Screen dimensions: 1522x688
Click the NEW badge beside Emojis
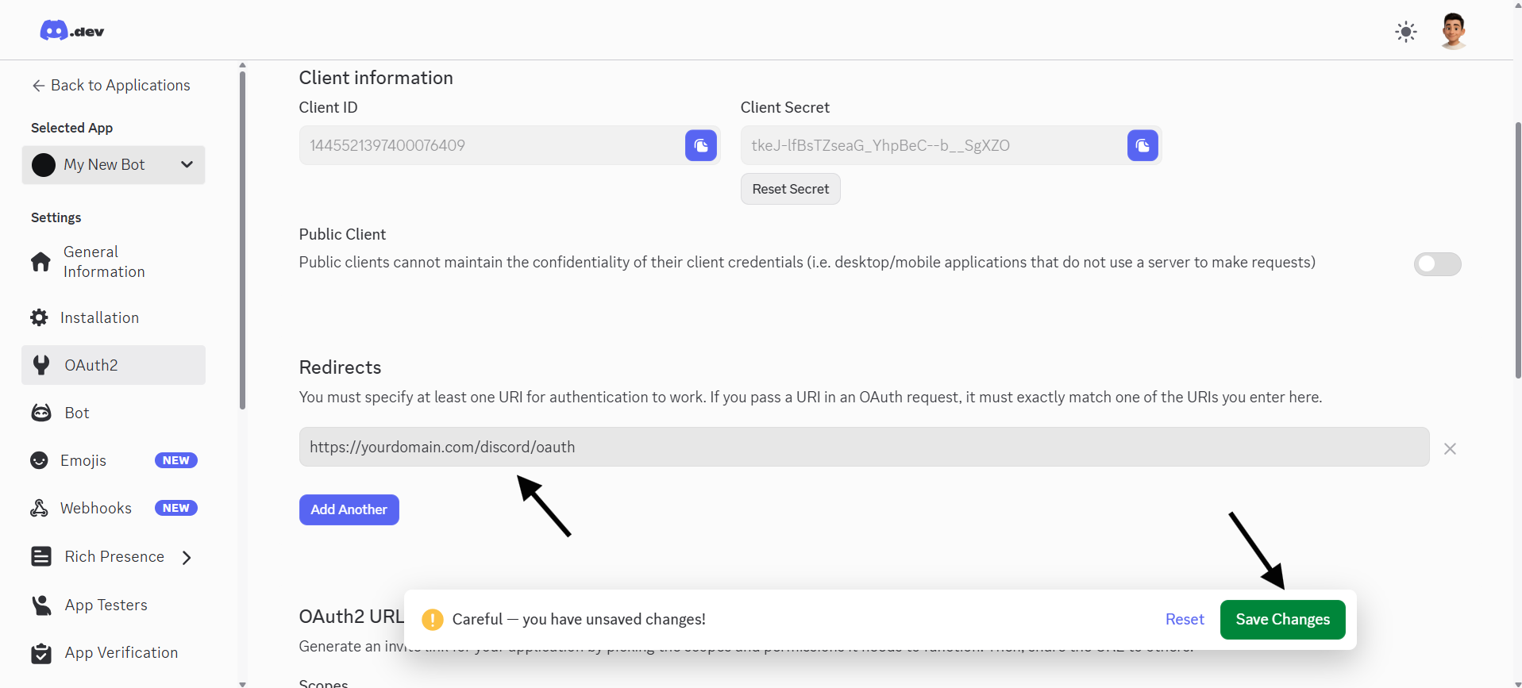(x=175, y=460)
